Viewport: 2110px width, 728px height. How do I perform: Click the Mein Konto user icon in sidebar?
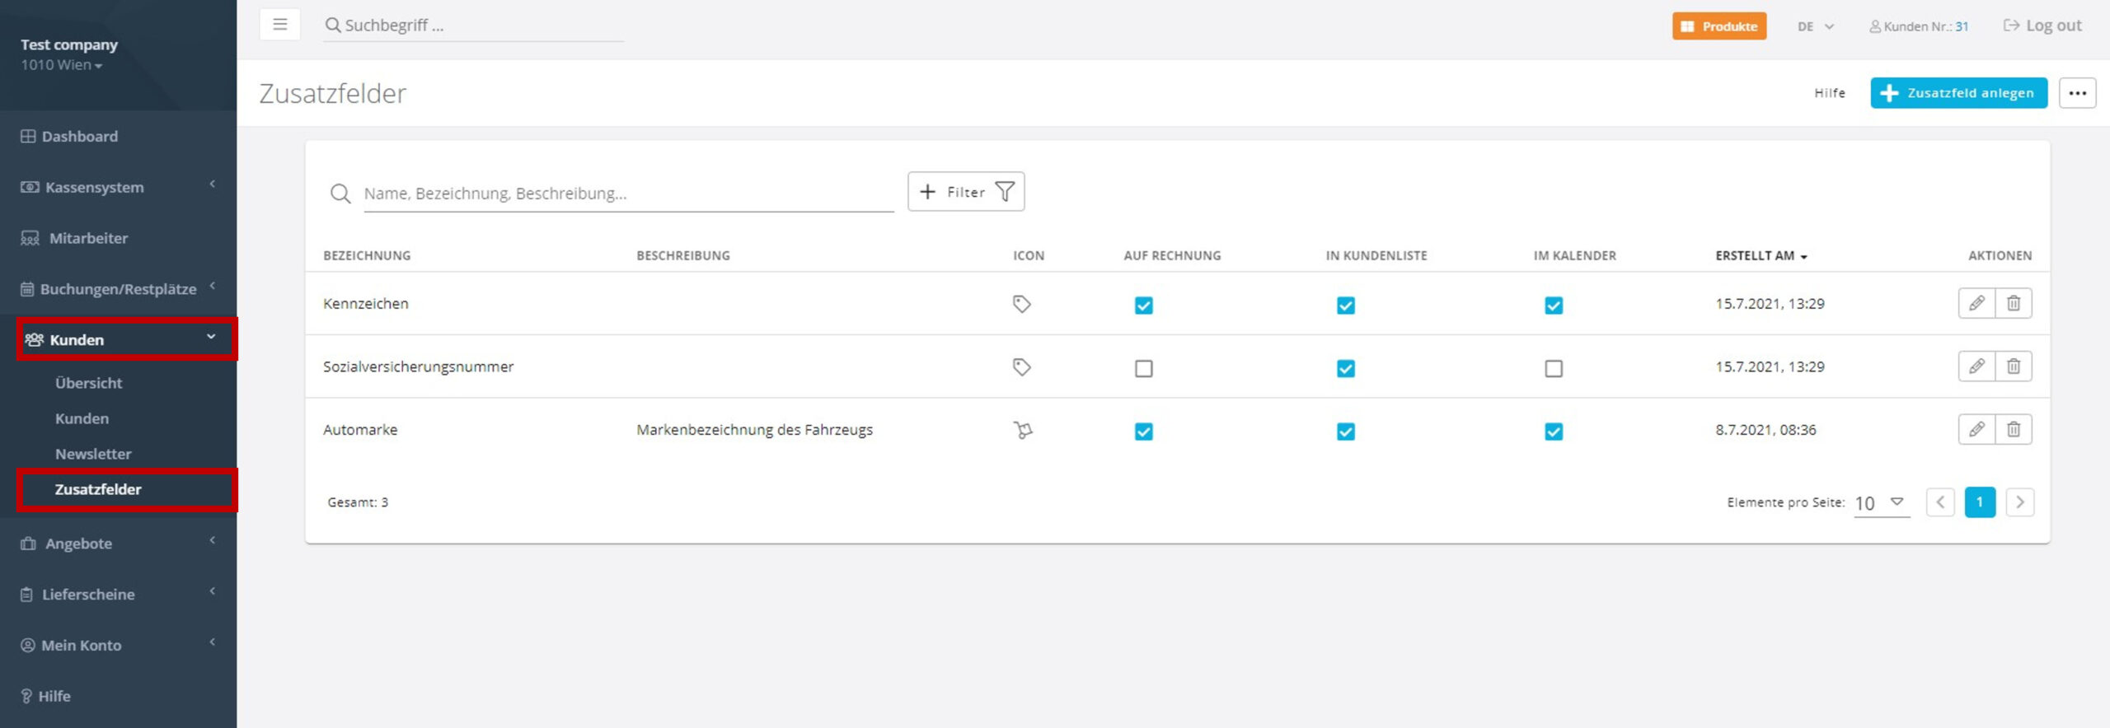(x=28, y=645)
